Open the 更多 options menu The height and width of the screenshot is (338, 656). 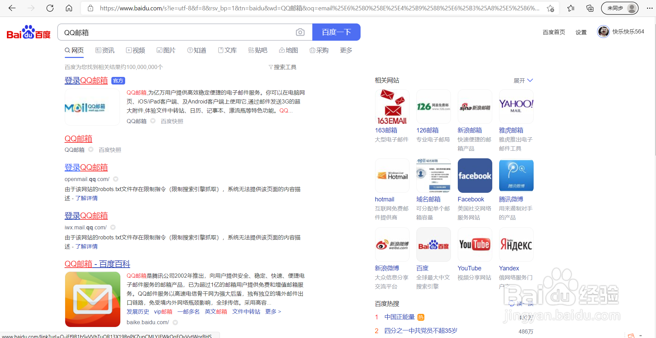(345, 50)
